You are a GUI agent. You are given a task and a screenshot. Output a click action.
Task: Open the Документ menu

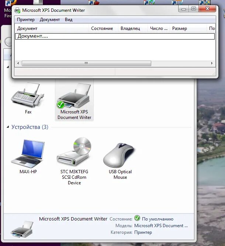tap(50, 20)
